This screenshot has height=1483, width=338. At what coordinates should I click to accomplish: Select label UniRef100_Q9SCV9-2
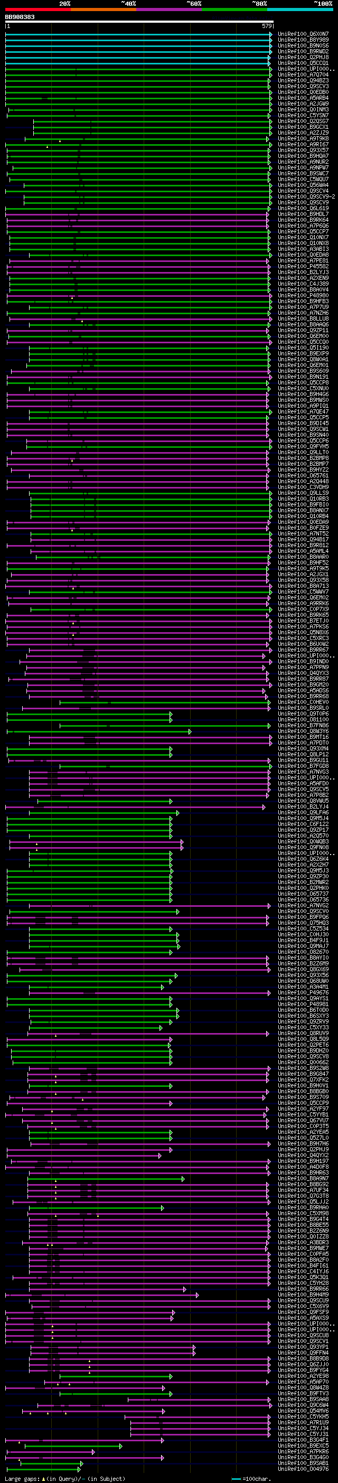click(306, 197)
